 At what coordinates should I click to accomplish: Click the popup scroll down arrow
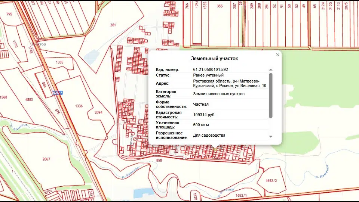tap(271, 137)
